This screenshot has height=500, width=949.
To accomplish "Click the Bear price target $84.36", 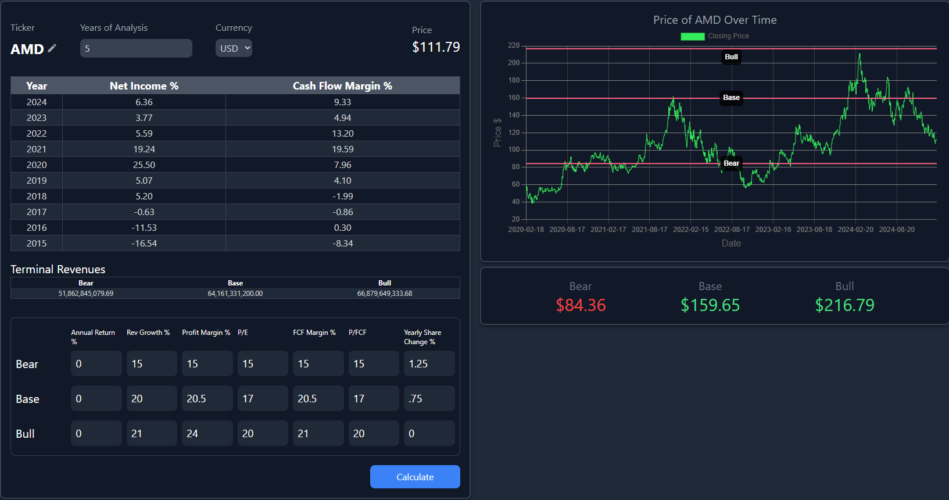I will [581, 305].
